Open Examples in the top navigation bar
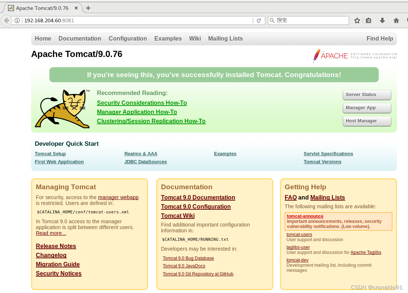 168,38
